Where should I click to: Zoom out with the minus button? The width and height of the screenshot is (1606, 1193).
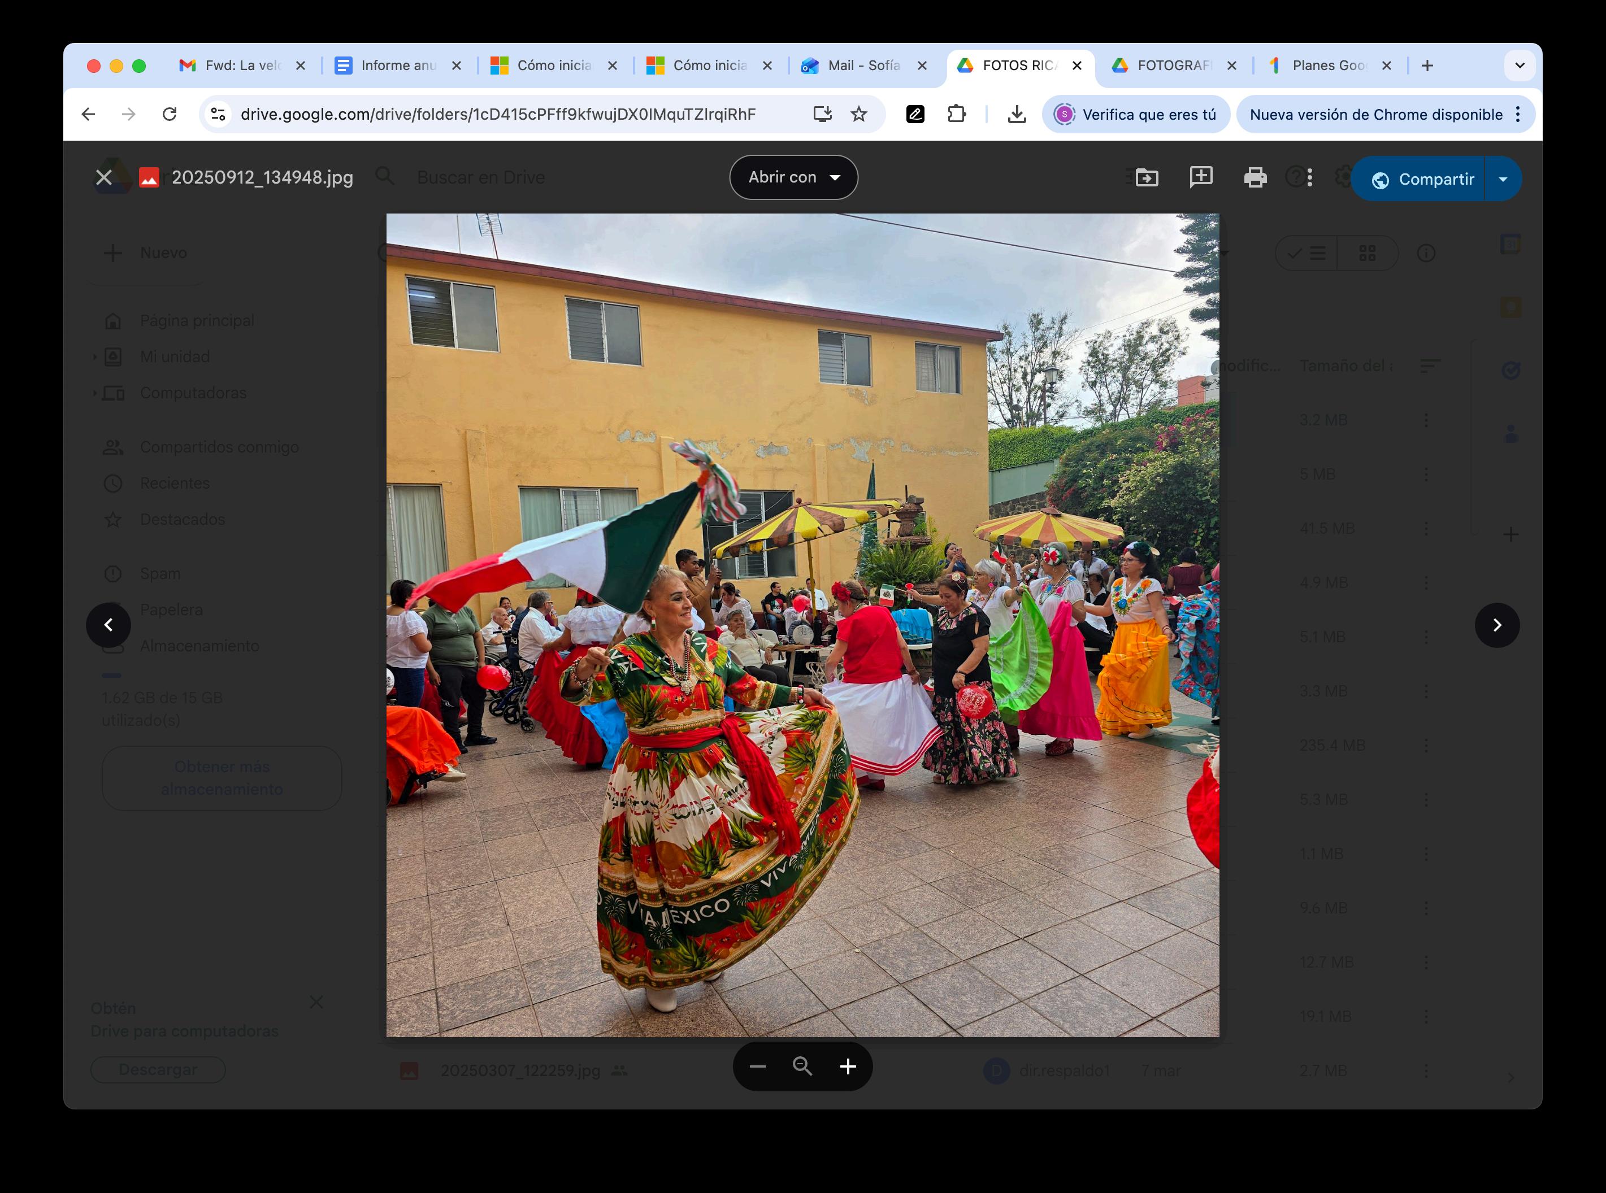(757, 1066)
